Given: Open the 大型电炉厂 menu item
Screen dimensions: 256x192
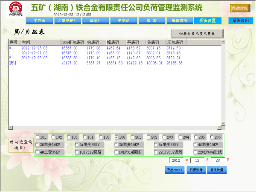Looking at the screenshot, I should tap(65, 20).
